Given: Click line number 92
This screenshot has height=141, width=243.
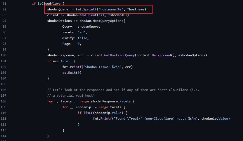Looking at the screenshot, I should point(4,9).
